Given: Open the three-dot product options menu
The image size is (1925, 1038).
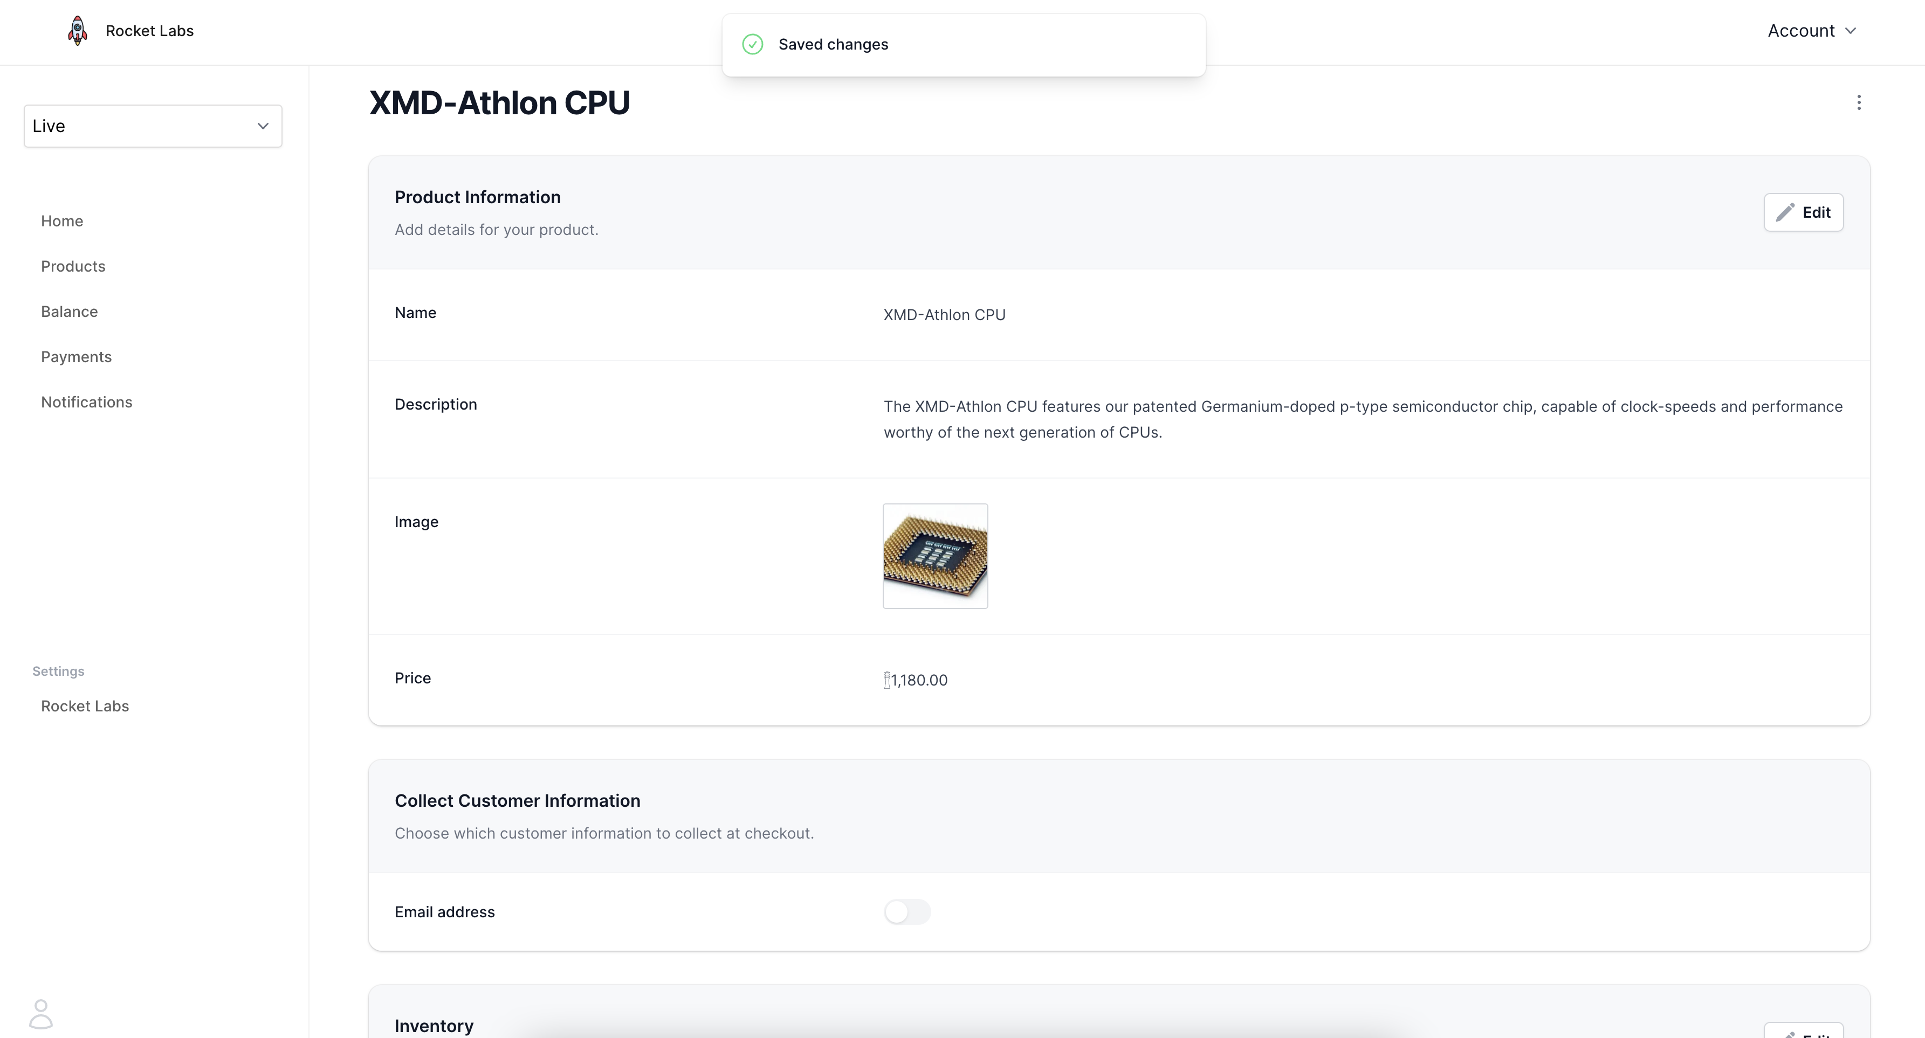Looking at the screenshot, I should point(1859,102).
